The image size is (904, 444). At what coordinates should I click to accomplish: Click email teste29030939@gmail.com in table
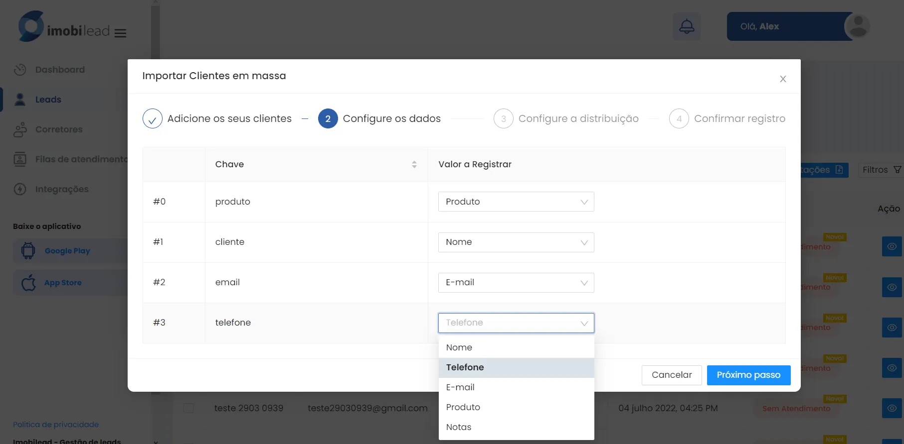[367, 408]
